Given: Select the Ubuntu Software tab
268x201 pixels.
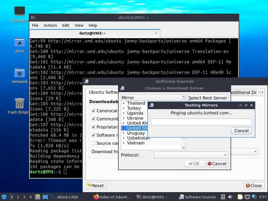Looking at the screenshot, I should tap(103, 92).
